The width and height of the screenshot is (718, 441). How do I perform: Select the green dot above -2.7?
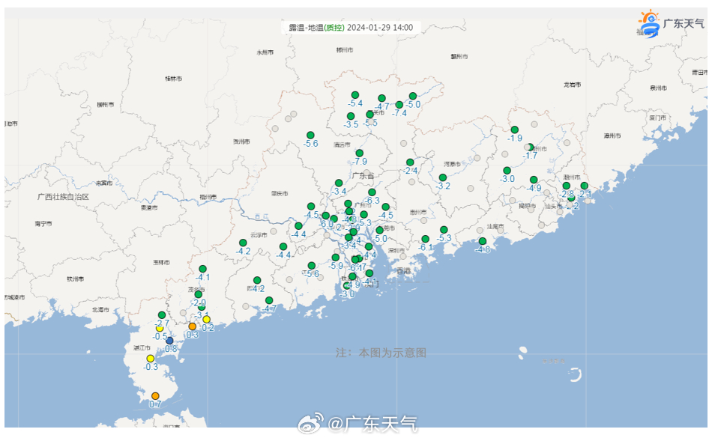(162, 315)
